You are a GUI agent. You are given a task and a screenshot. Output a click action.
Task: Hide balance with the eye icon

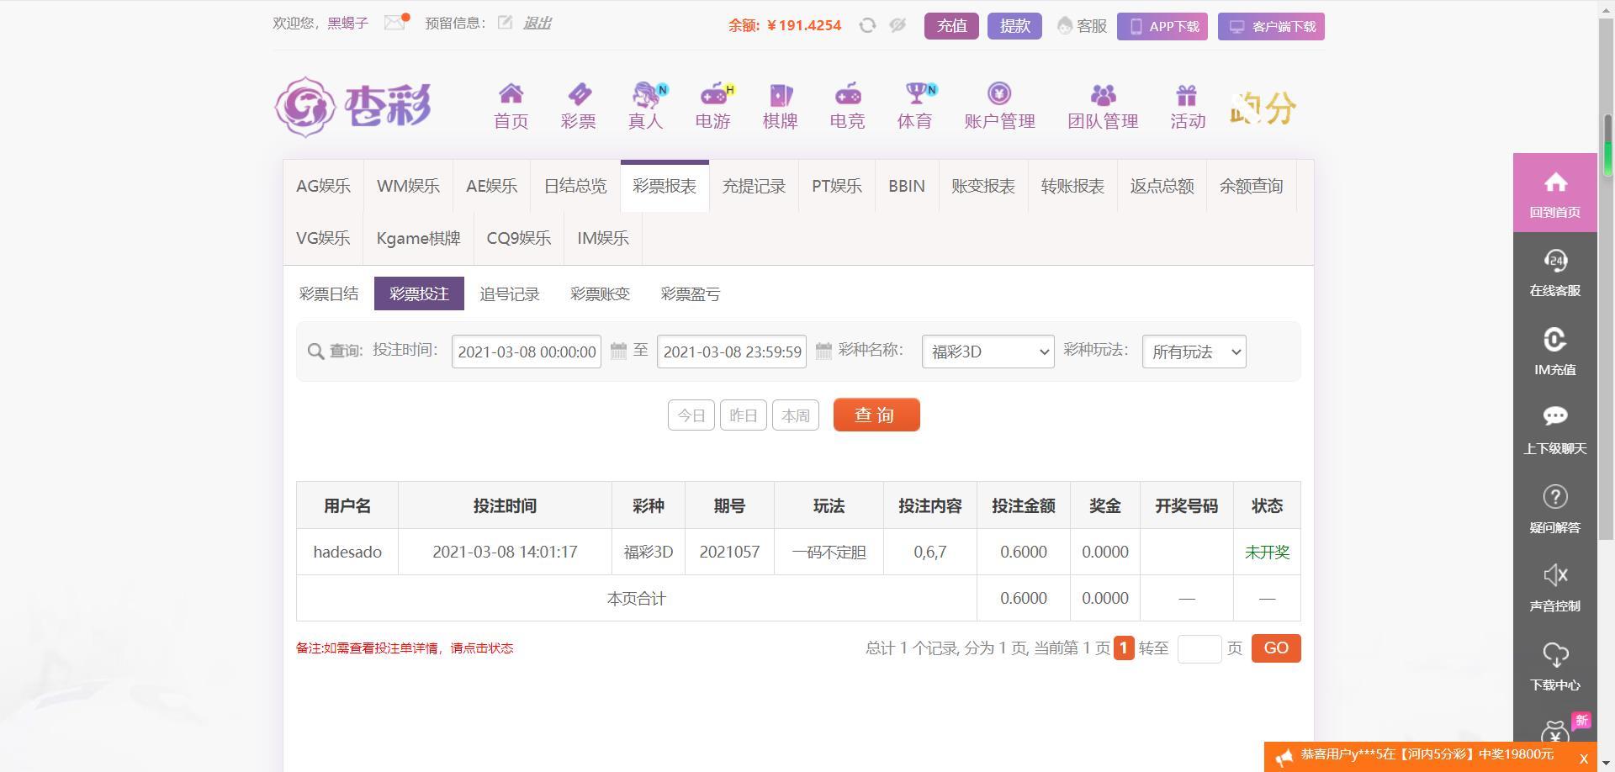click(898, 25)
